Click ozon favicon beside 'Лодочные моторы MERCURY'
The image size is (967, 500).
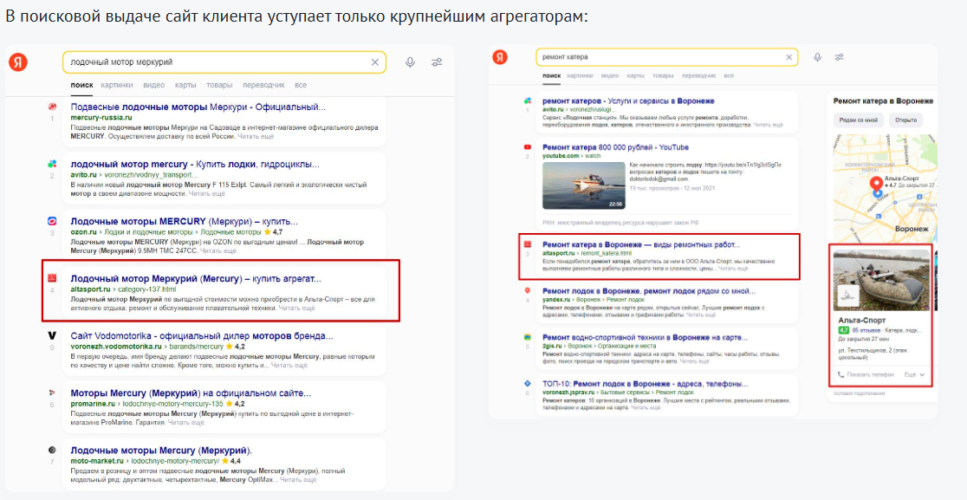click(x=52, y=221)
